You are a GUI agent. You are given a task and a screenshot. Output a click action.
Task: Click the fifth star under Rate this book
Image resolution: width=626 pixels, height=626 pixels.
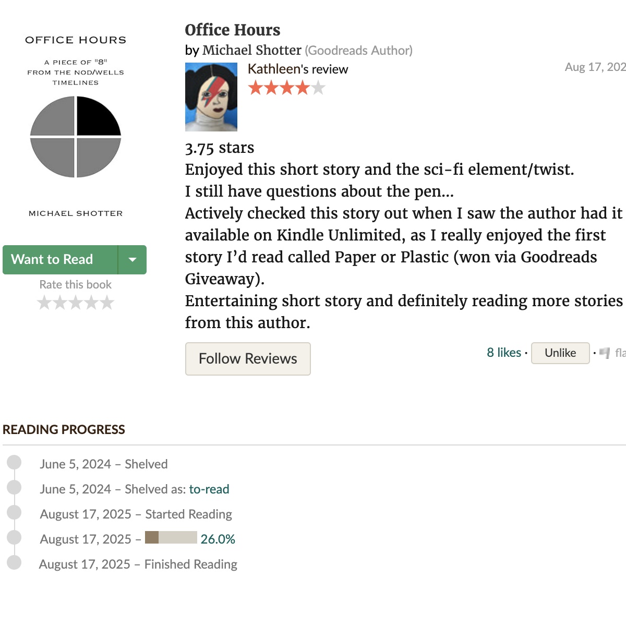point(107,302)
